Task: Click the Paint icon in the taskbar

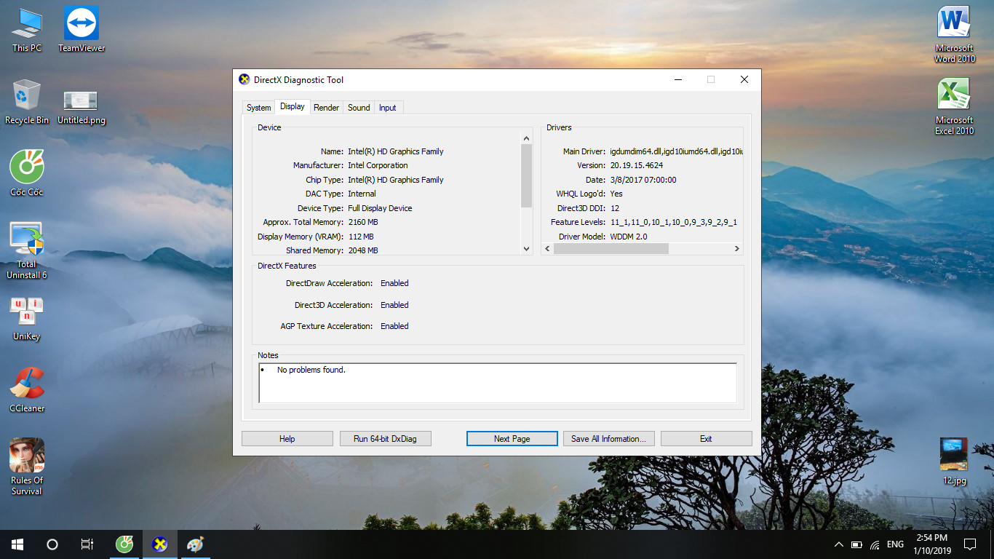Action: coord(195,544)
